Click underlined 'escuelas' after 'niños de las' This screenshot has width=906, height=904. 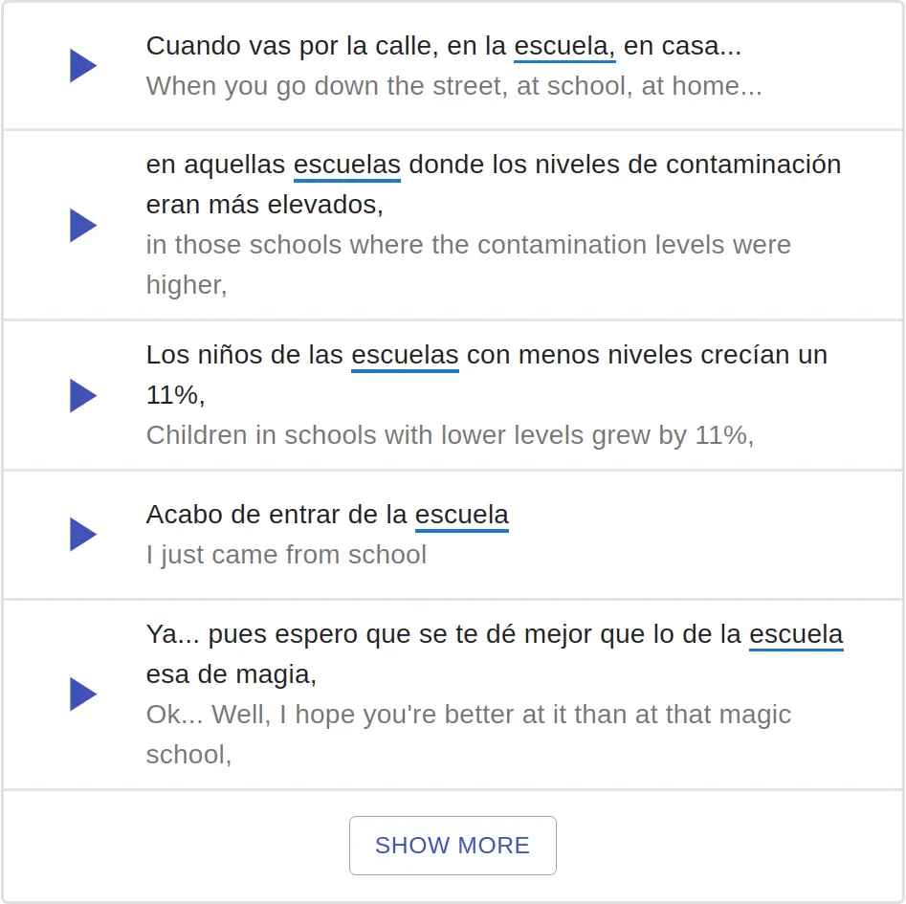[x=405, y=355]
